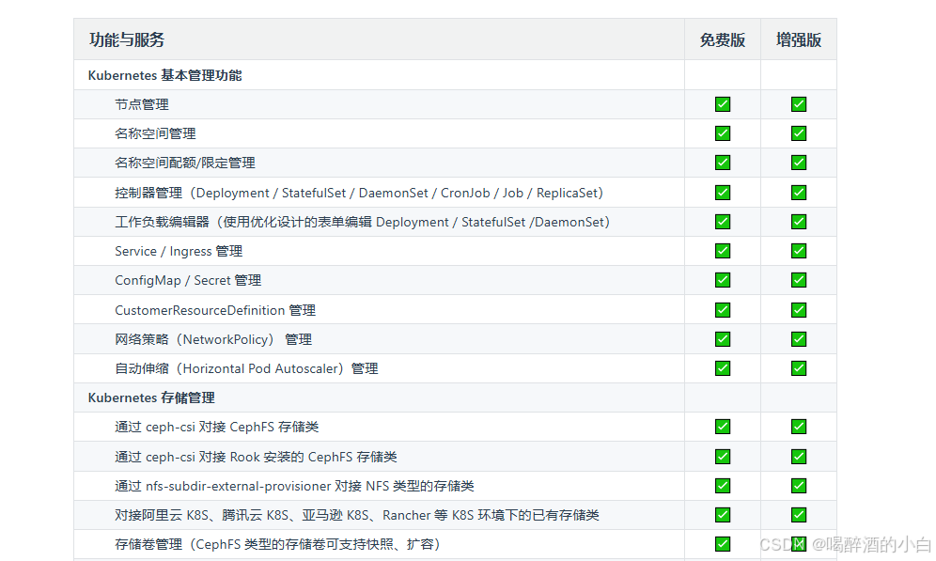Click the Rook 安装的 CephFS 存储类 row text

(x=256, y=457)
